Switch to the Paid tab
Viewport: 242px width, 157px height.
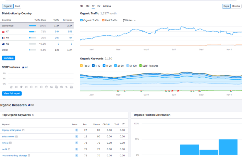click(x=17, y=6)
